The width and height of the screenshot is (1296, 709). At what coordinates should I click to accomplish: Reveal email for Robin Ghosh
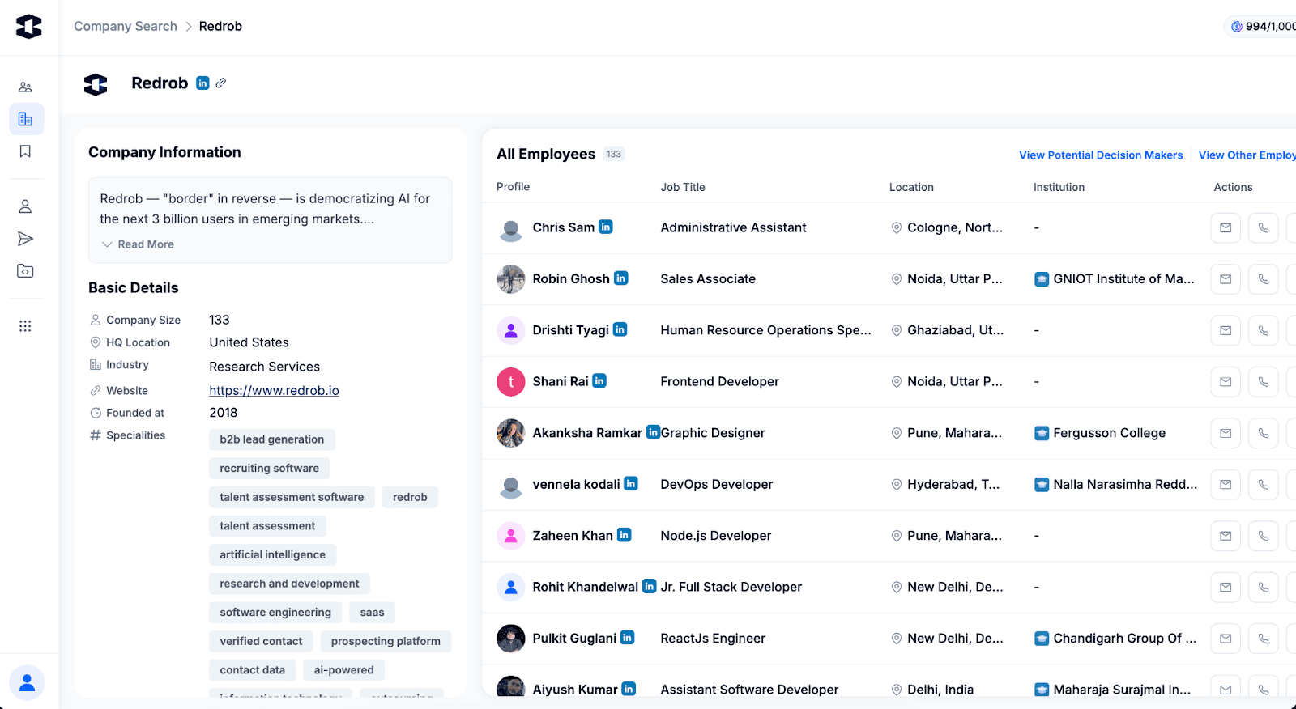[x=1226, y=279]
